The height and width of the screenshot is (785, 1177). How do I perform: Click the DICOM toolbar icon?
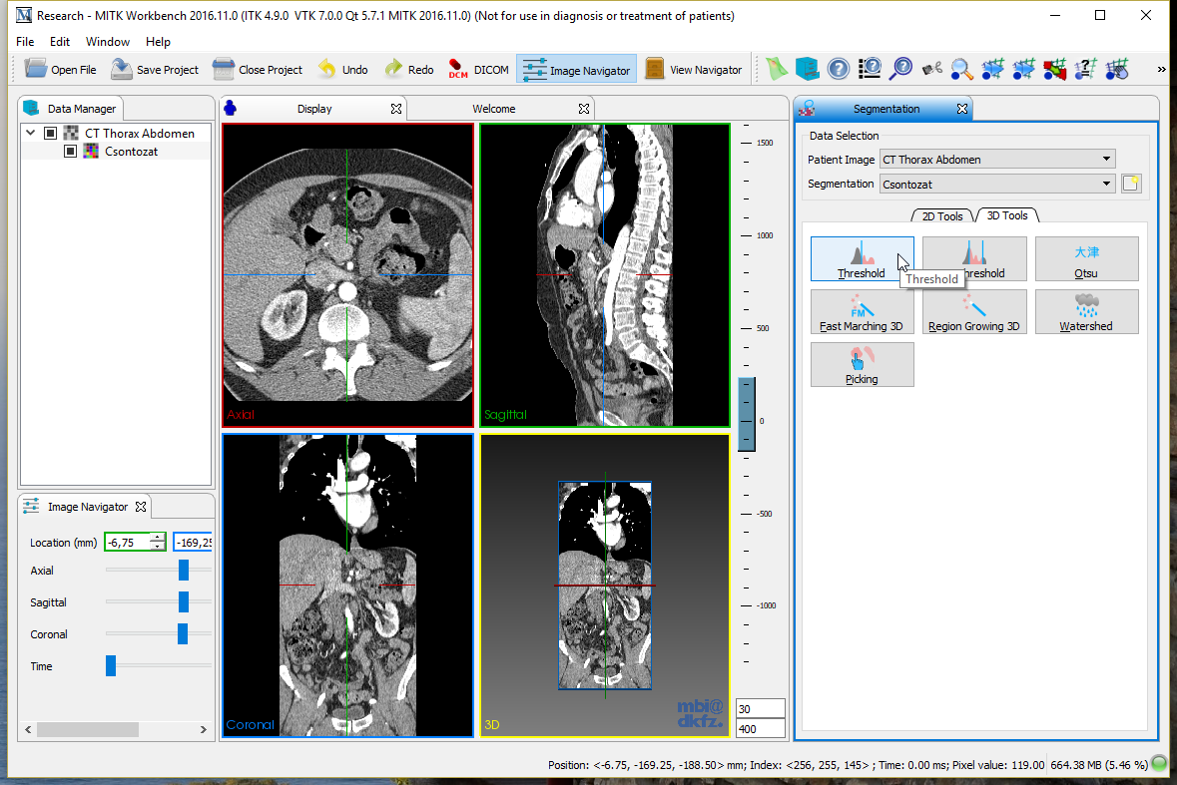pos(459,69)
